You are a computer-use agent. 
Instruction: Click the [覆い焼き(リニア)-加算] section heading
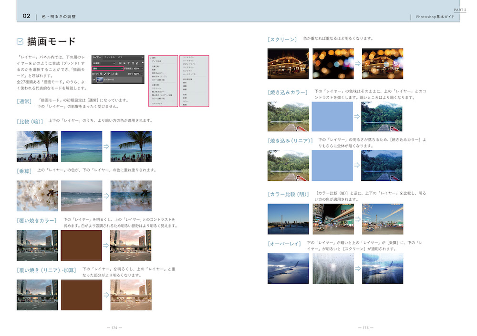click(46, 270)
